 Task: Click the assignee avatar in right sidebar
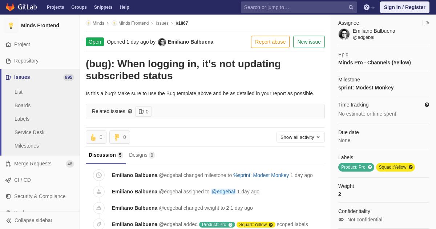point(344,34)
